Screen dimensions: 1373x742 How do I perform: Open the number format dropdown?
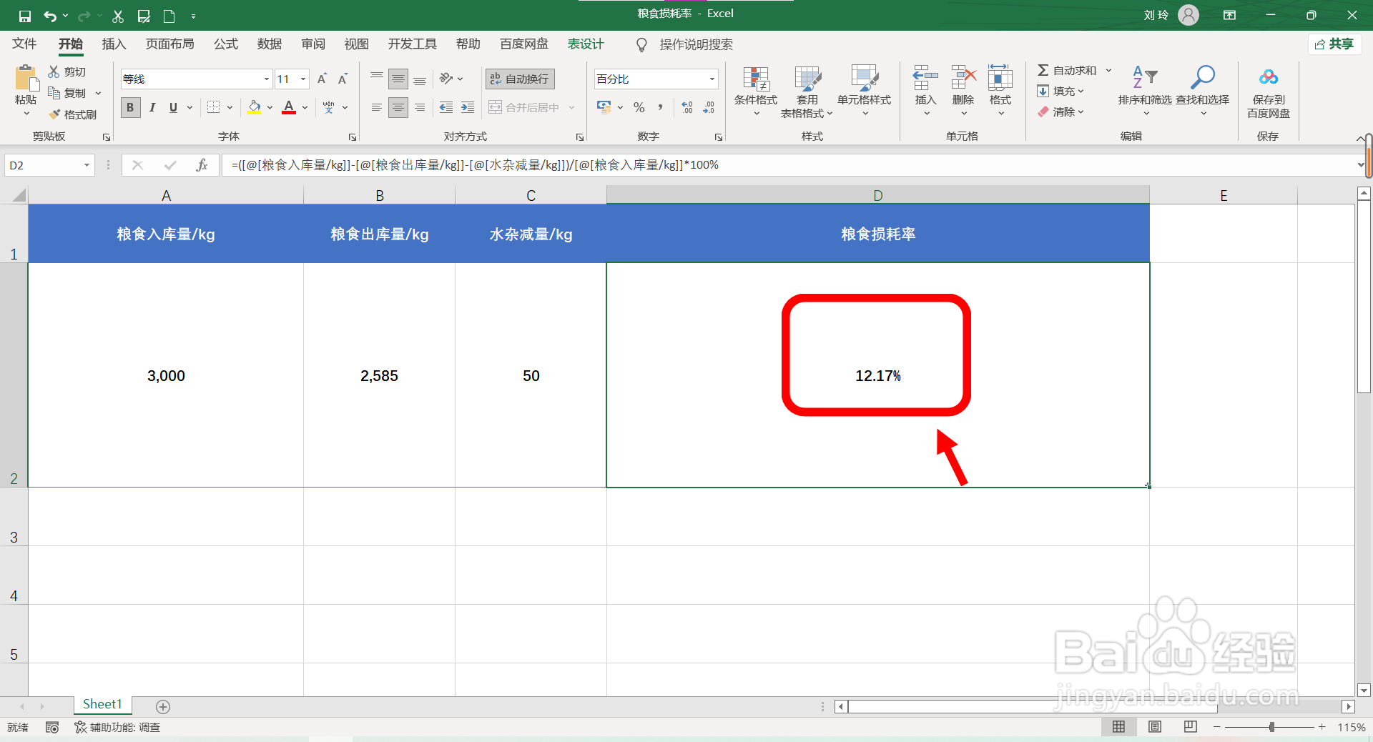pos(712,79)
